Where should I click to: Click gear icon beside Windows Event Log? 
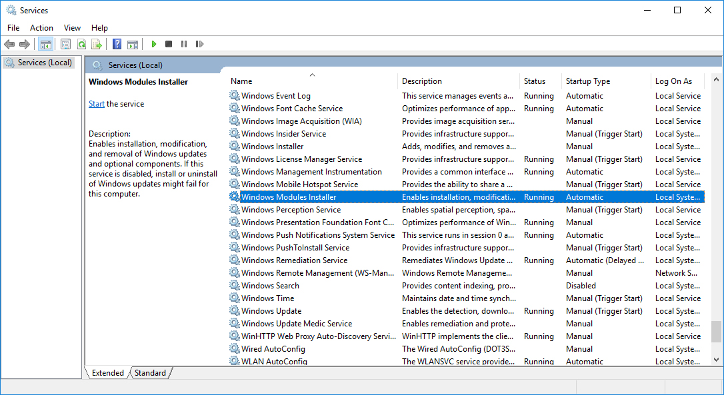(235, 95)
